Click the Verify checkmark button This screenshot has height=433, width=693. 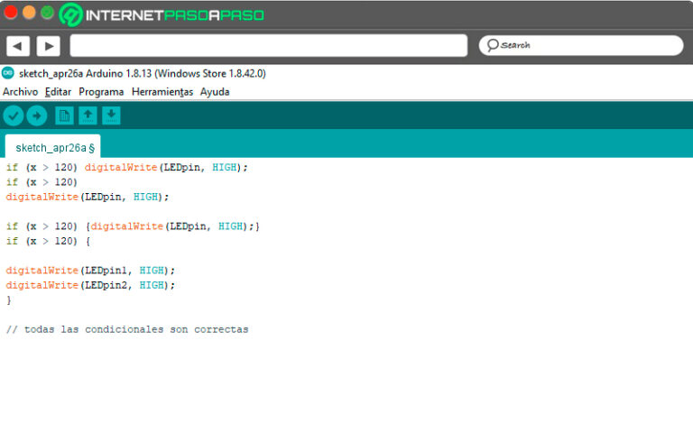pyautogui.click(x=14, y=115)
